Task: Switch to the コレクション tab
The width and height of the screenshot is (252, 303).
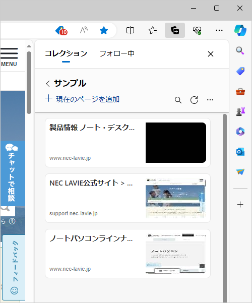Action: pyautogui.click(x=66, y=53)
